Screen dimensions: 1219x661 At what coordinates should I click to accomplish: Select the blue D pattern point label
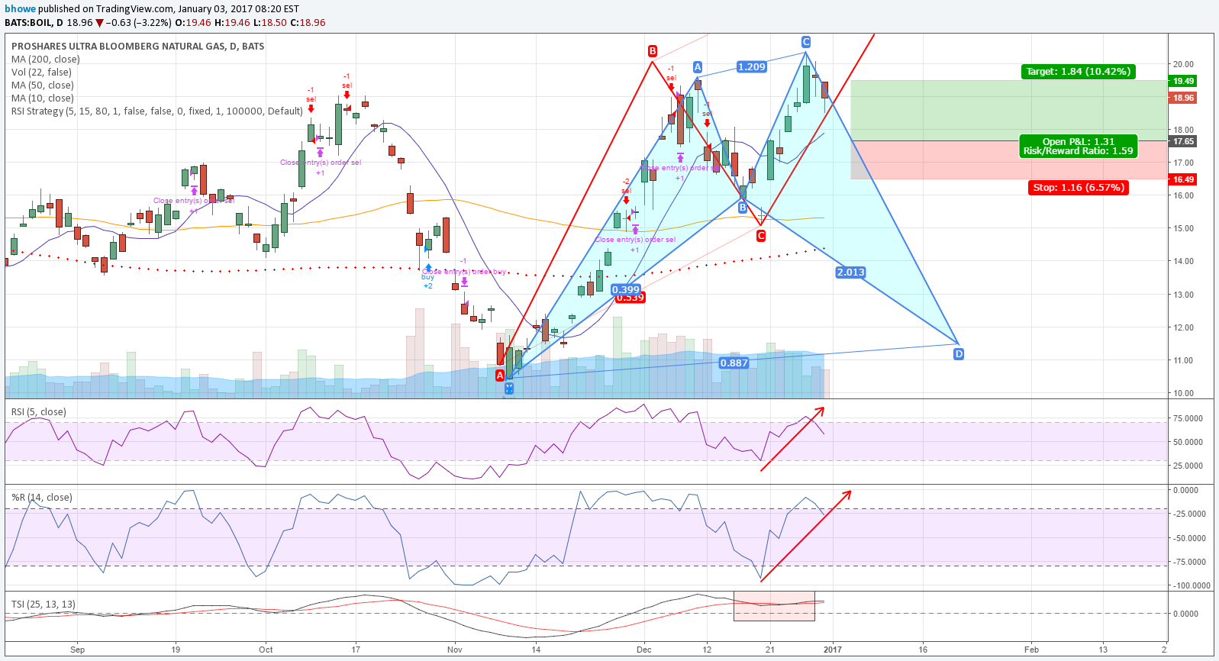pos(959,354)
